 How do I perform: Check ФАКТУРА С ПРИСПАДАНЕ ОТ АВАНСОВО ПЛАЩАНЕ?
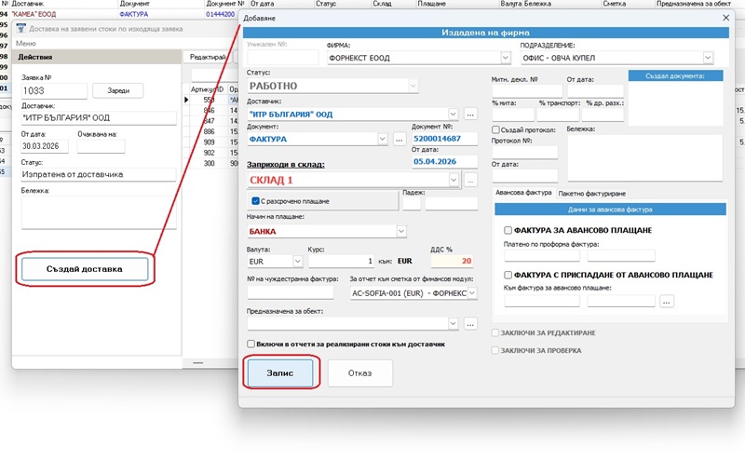point(508,275)
